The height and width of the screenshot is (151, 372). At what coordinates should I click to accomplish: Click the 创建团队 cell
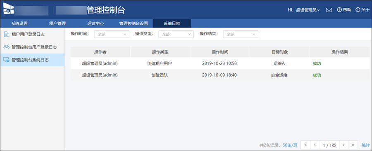160,75
